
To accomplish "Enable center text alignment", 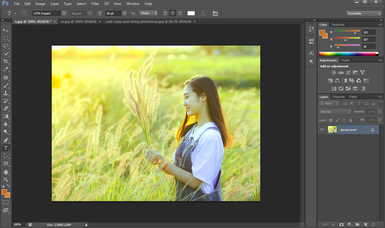I will point(172,13).
